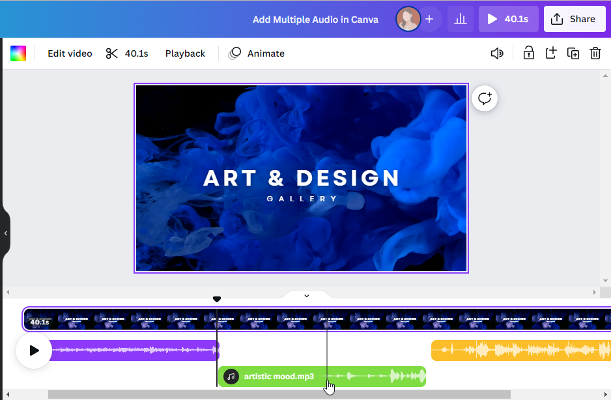
Task: Click the scissors split icon
Action: click(x=112, y=53)
